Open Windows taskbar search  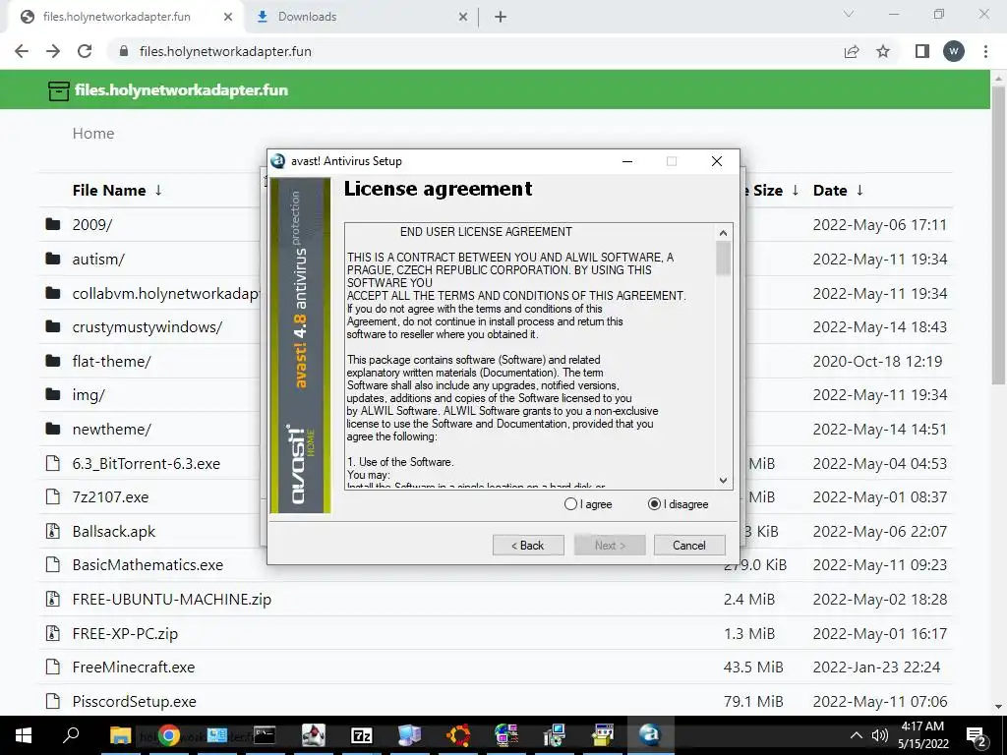coord(71,735)
